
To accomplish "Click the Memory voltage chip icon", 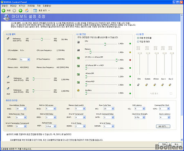I will pyautogui.click(x=79, y=50).
